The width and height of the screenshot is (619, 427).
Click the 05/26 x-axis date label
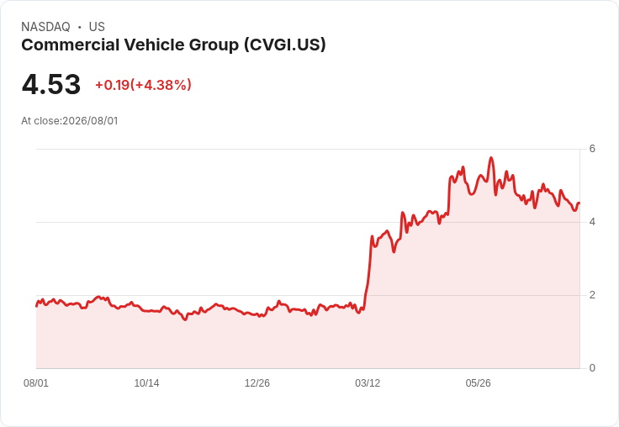click(x=478, y=383)
